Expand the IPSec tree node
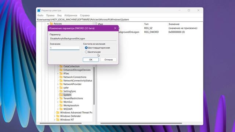235x132 pixels. pos(58,73)
